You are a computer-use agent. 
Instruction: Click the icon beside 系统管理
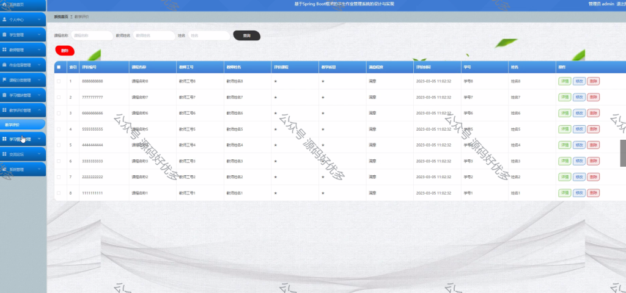(4, 169)
